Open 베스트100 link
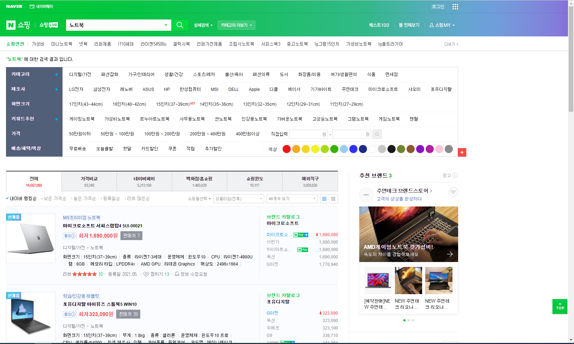This screenshot has height=344, width=574. [379, 25]
